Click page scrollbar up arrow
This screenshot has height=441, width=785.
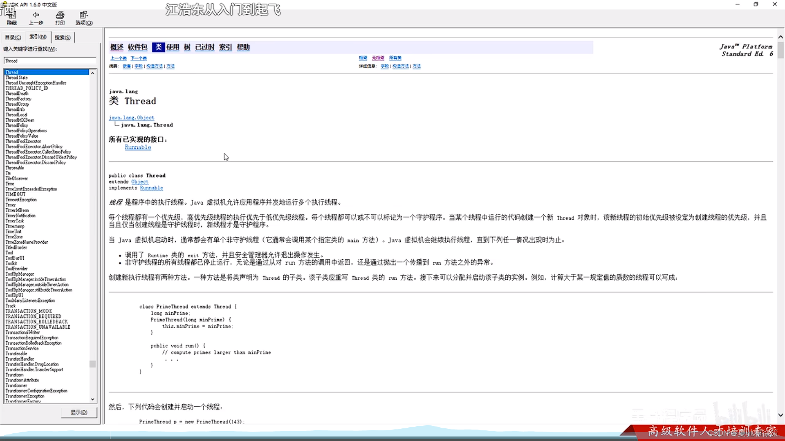[781, 37]
